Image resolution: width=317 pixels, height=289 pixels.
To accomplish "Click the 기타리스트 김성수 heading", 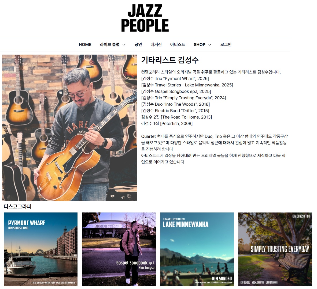I will [170, 60].
